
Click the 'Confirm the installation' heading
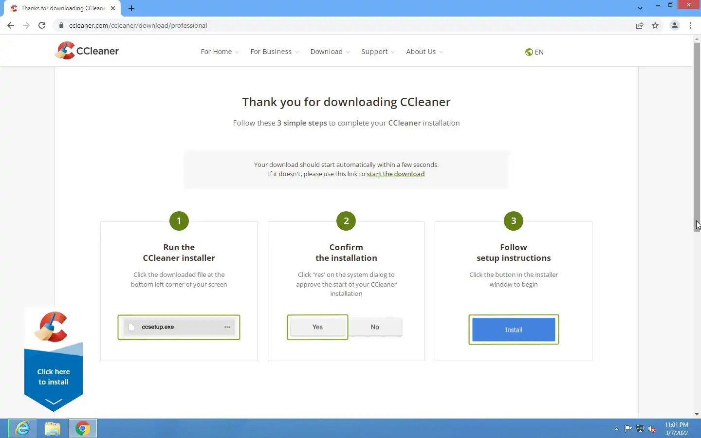tap(346, 253)
